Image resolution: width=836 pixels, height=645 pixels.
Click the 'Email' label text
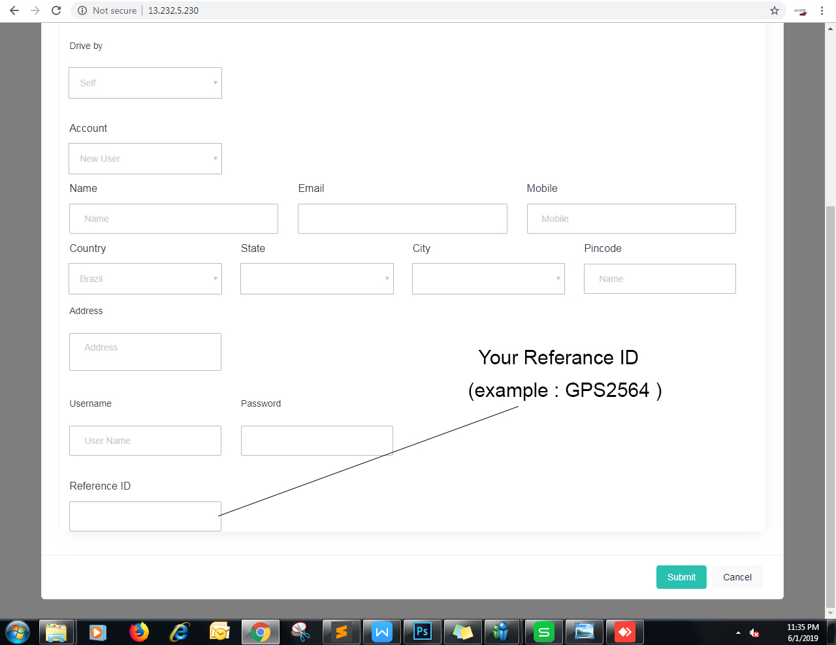311,188
